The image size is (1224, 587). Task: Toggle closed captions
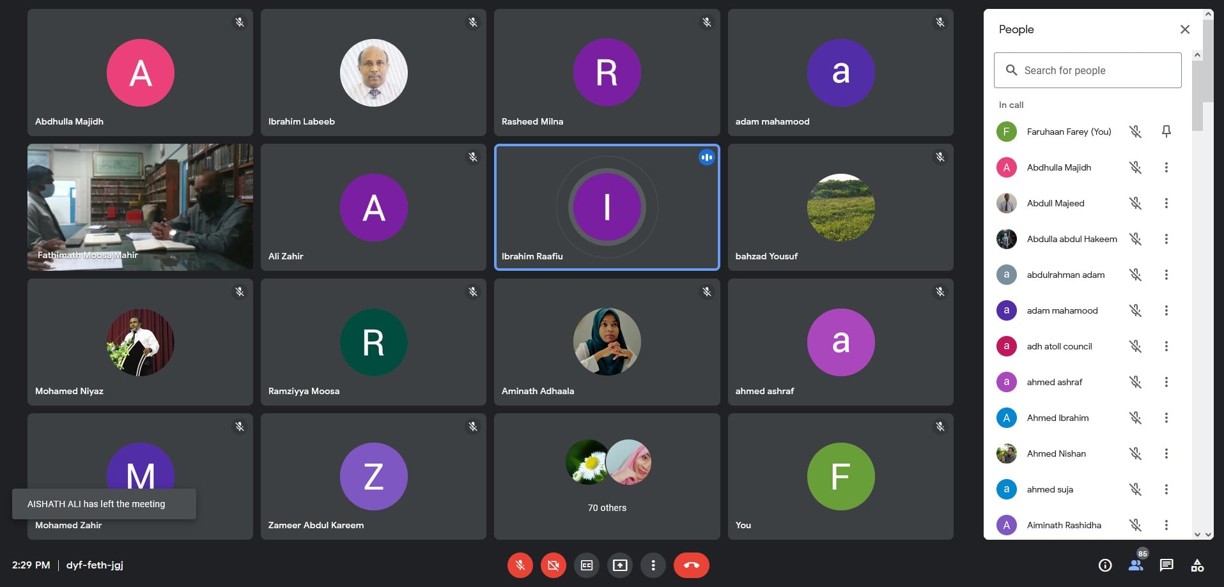(587, 565)
